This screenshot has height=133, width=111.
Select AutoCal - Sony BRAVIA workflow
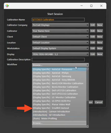tap(59, 80)
